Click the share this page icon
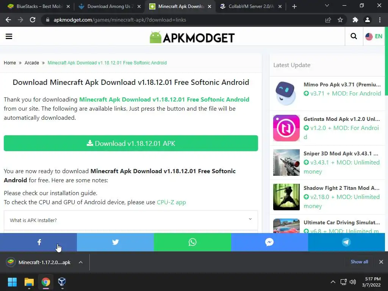This screenshot has height=291, width=388. 328,20
